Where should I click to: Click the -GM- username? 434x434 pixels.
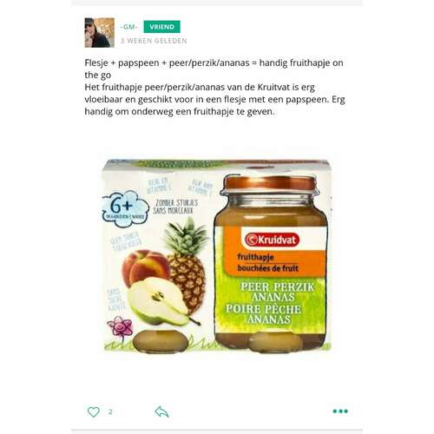128,27
